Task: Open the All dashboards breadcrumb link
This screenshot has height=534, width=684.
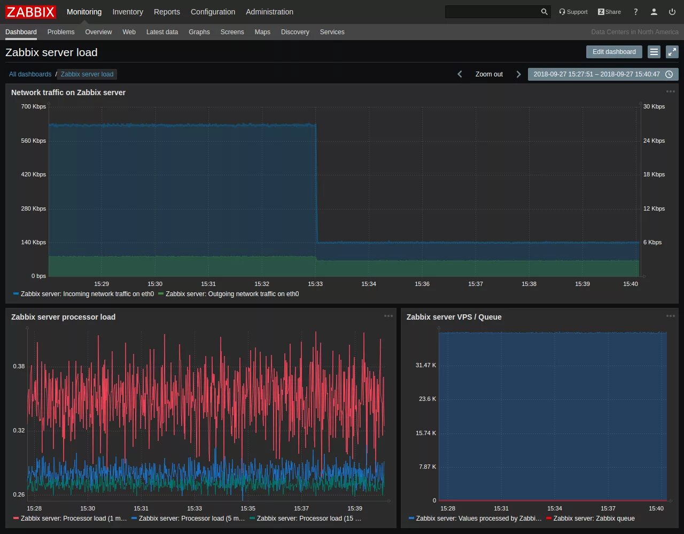Action: coord(30,74)
